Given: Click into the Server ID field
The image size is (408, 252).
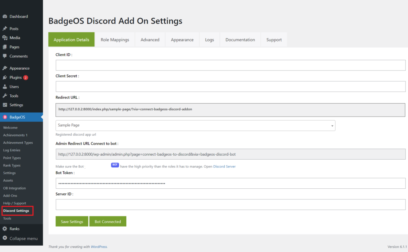Looking at the screenshot, I should (x=230, y=204).
